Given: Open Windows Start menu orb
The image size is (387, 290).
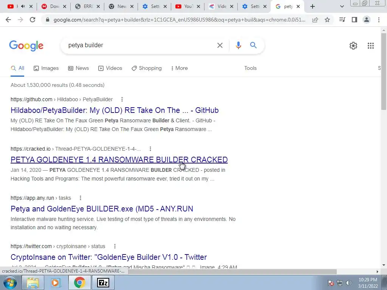Looking at the screenshot, I should pos(10,282).
